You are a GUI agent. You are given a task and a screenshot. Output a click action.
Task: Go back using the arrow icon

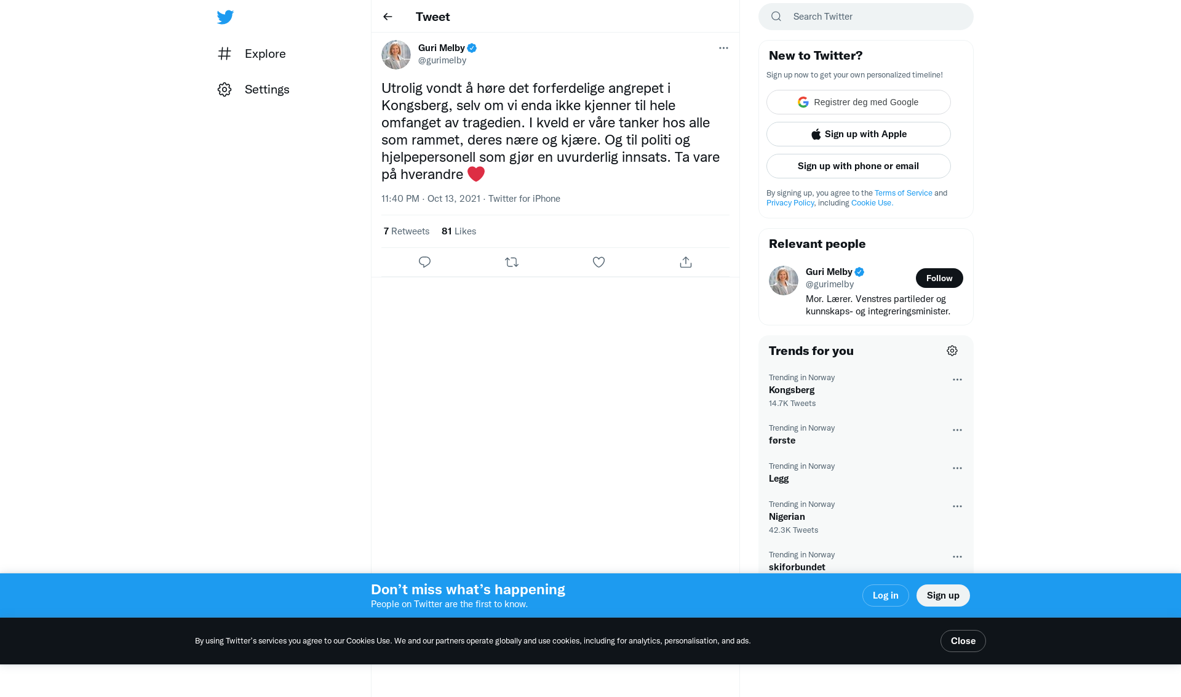pyautogui.click(x=388, y=17)
